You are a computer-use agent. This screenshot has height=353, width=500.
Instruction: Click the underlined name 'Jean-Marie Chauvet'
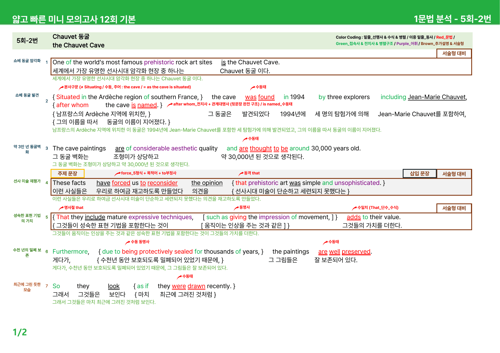click(x=437, y=97)
